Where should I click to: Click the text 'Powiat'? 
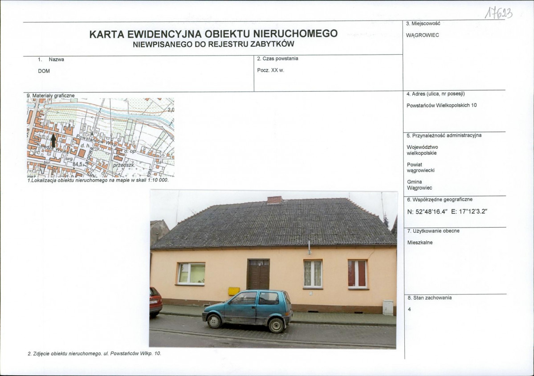tap(415, 164)
